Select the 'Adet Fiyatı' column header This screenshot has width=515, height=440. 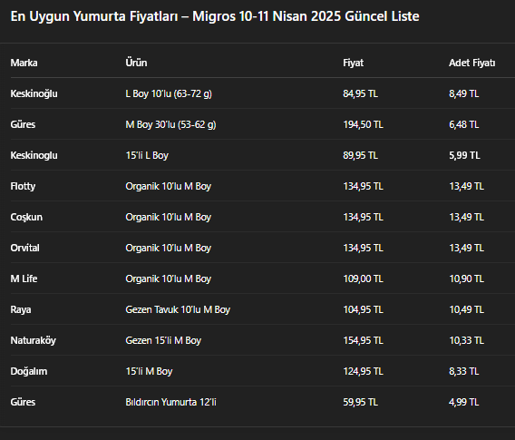[x=472, y=63]
